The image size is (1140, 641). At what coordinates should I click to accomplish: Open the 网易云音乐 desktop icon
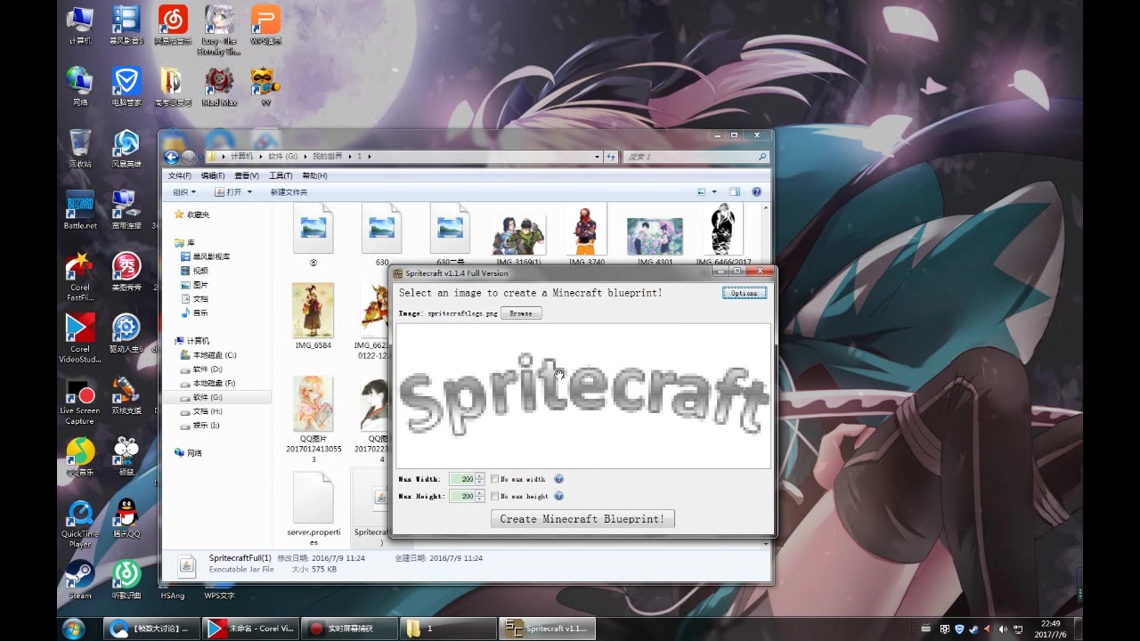point(173,26)
